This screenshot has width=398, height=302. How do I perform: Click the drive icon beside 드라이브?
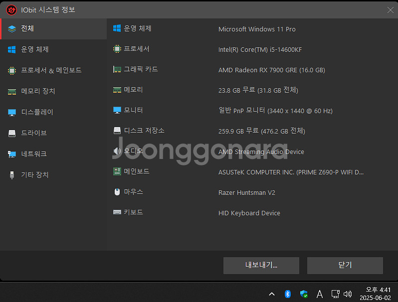[x=12, y=134]
